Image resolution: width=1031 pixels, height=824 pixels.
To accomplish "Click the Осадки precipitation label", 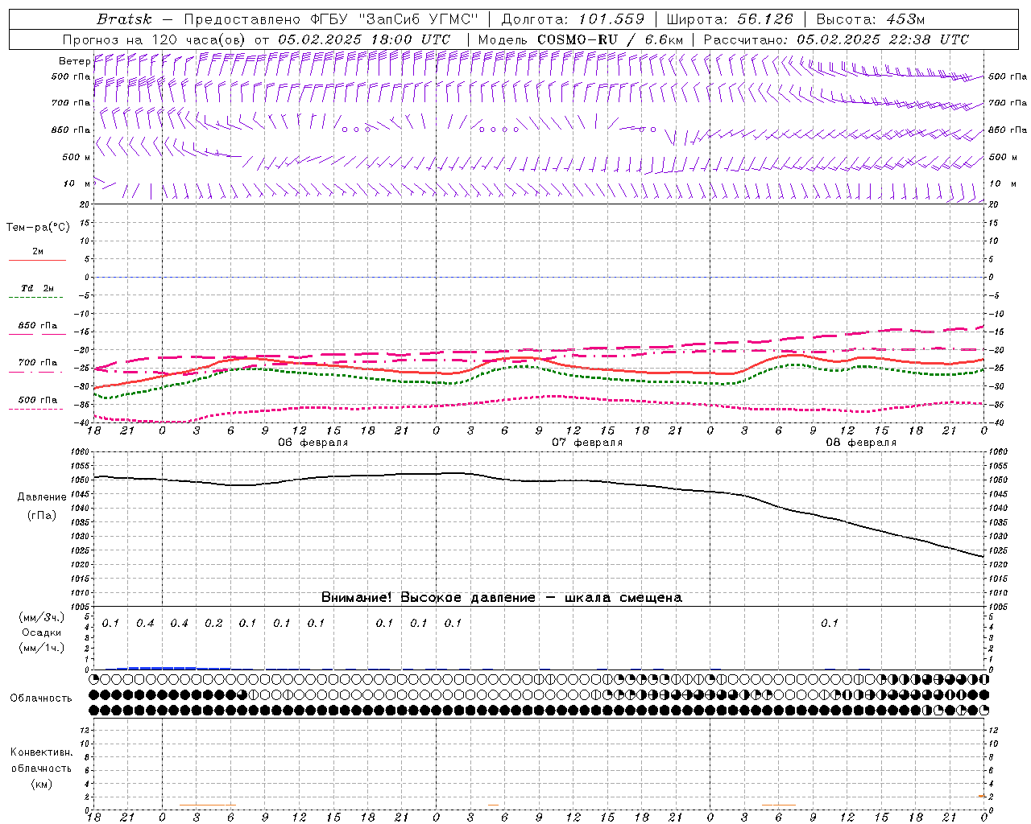I will point(42,632).
